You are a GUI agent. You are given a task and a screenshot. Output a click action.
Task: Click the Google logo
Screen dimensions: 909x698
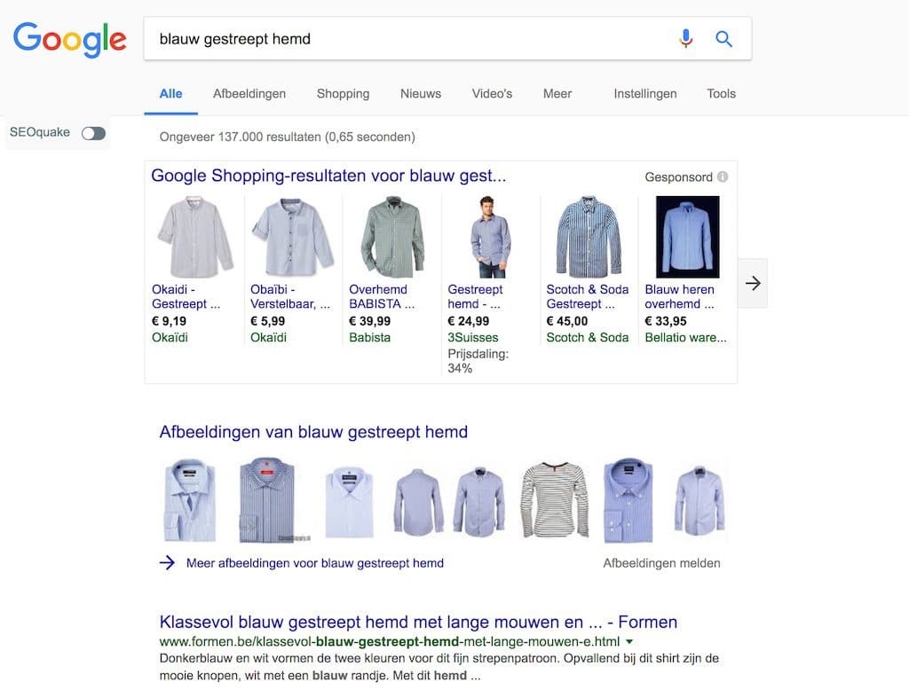(x=69, y=39)
